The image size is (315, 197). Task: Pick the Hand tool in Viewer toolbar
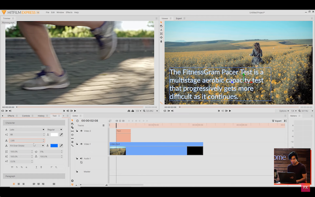tap(161, 26)
